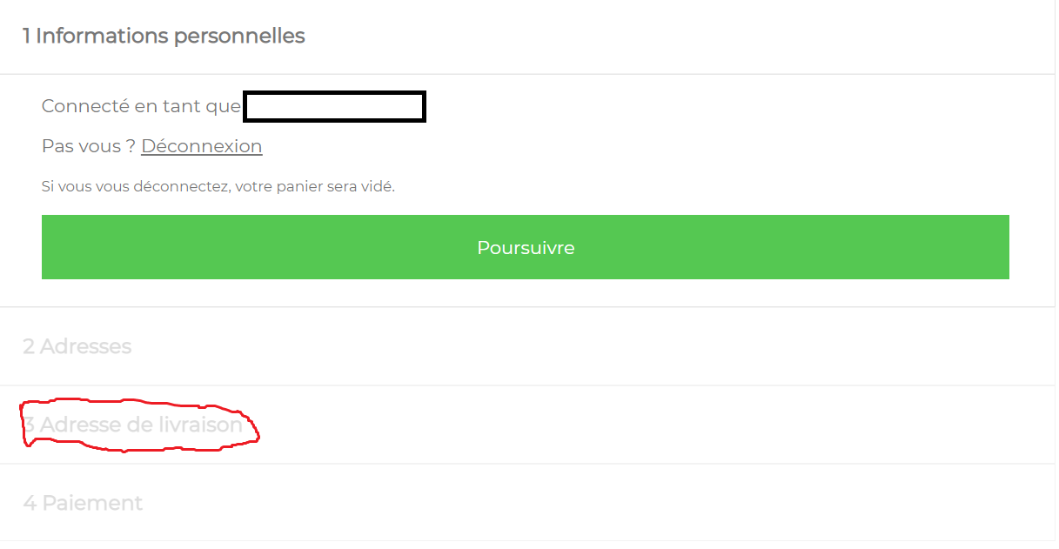This screenshot has width=1059, height=549.
Task: Log out via the Déconnexion link
Action: point(202,146)
